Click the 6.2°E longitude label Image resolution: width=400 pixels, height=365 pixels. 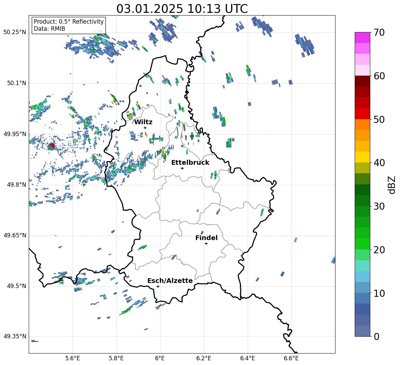click(x=204, y=358)
